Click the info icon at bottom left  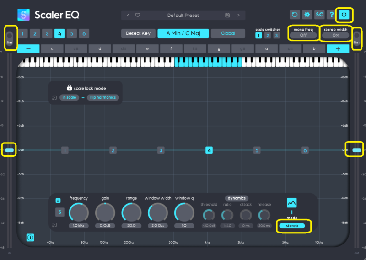coord(30,237)
